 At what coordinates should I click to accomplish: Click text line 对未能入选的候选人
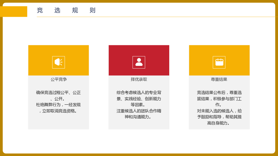[x=219, y=111]
